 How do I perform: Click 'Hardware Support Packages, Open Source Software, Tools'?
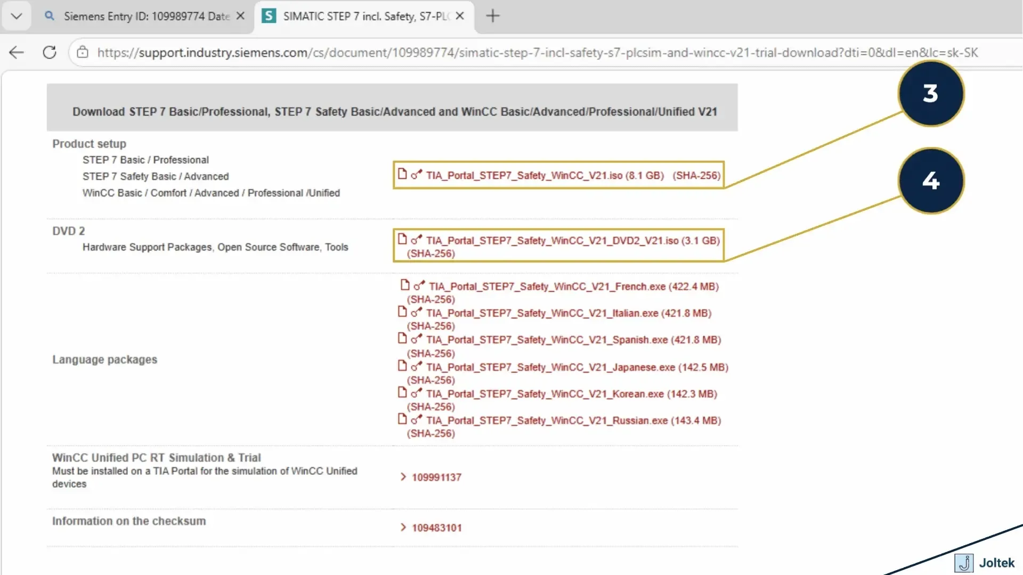(215, 247)
